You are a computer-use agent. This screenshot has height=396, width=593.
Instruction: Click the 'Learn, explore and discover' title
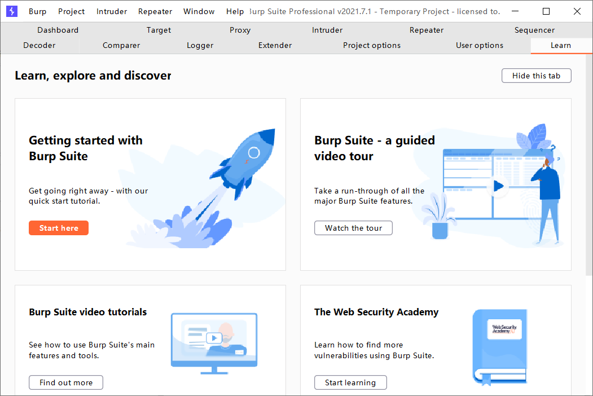(93, 76)
